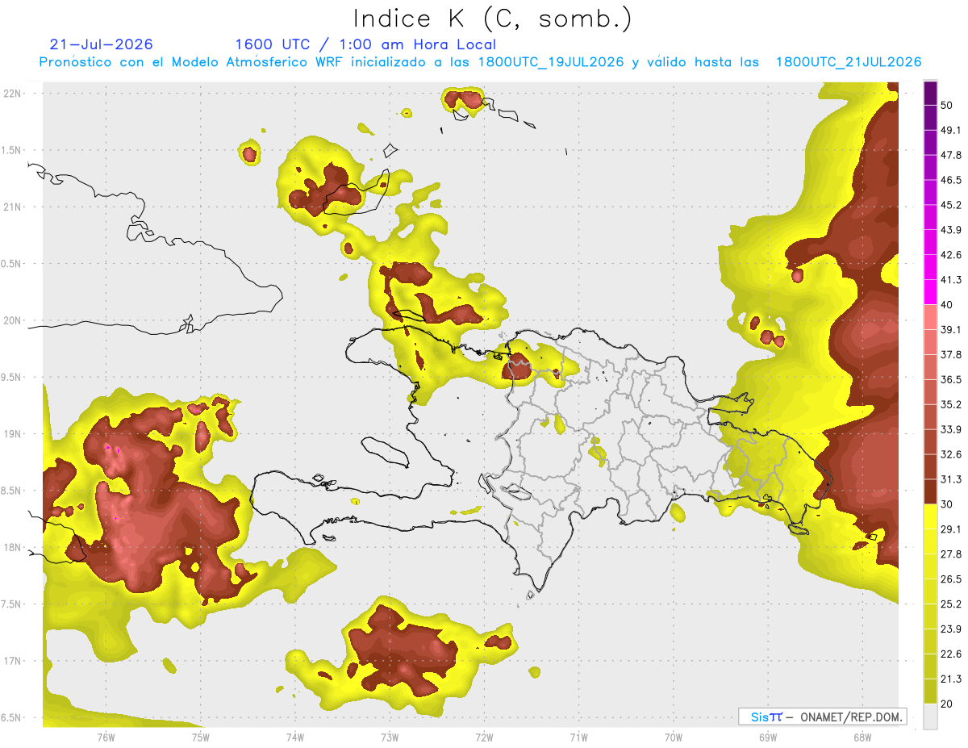Click the colorbar value "40"
This screenshot has height=748, width=968.
pos(948,305)
